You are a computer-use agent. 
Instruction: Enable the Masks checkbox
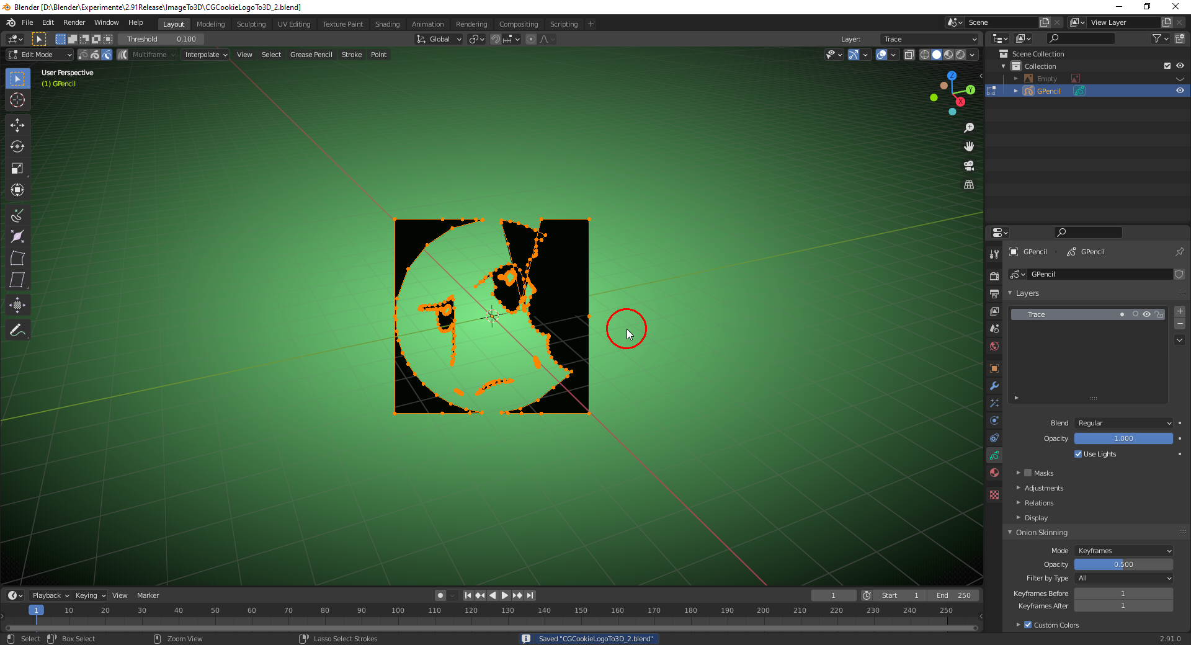click(x=1028, y=473)
